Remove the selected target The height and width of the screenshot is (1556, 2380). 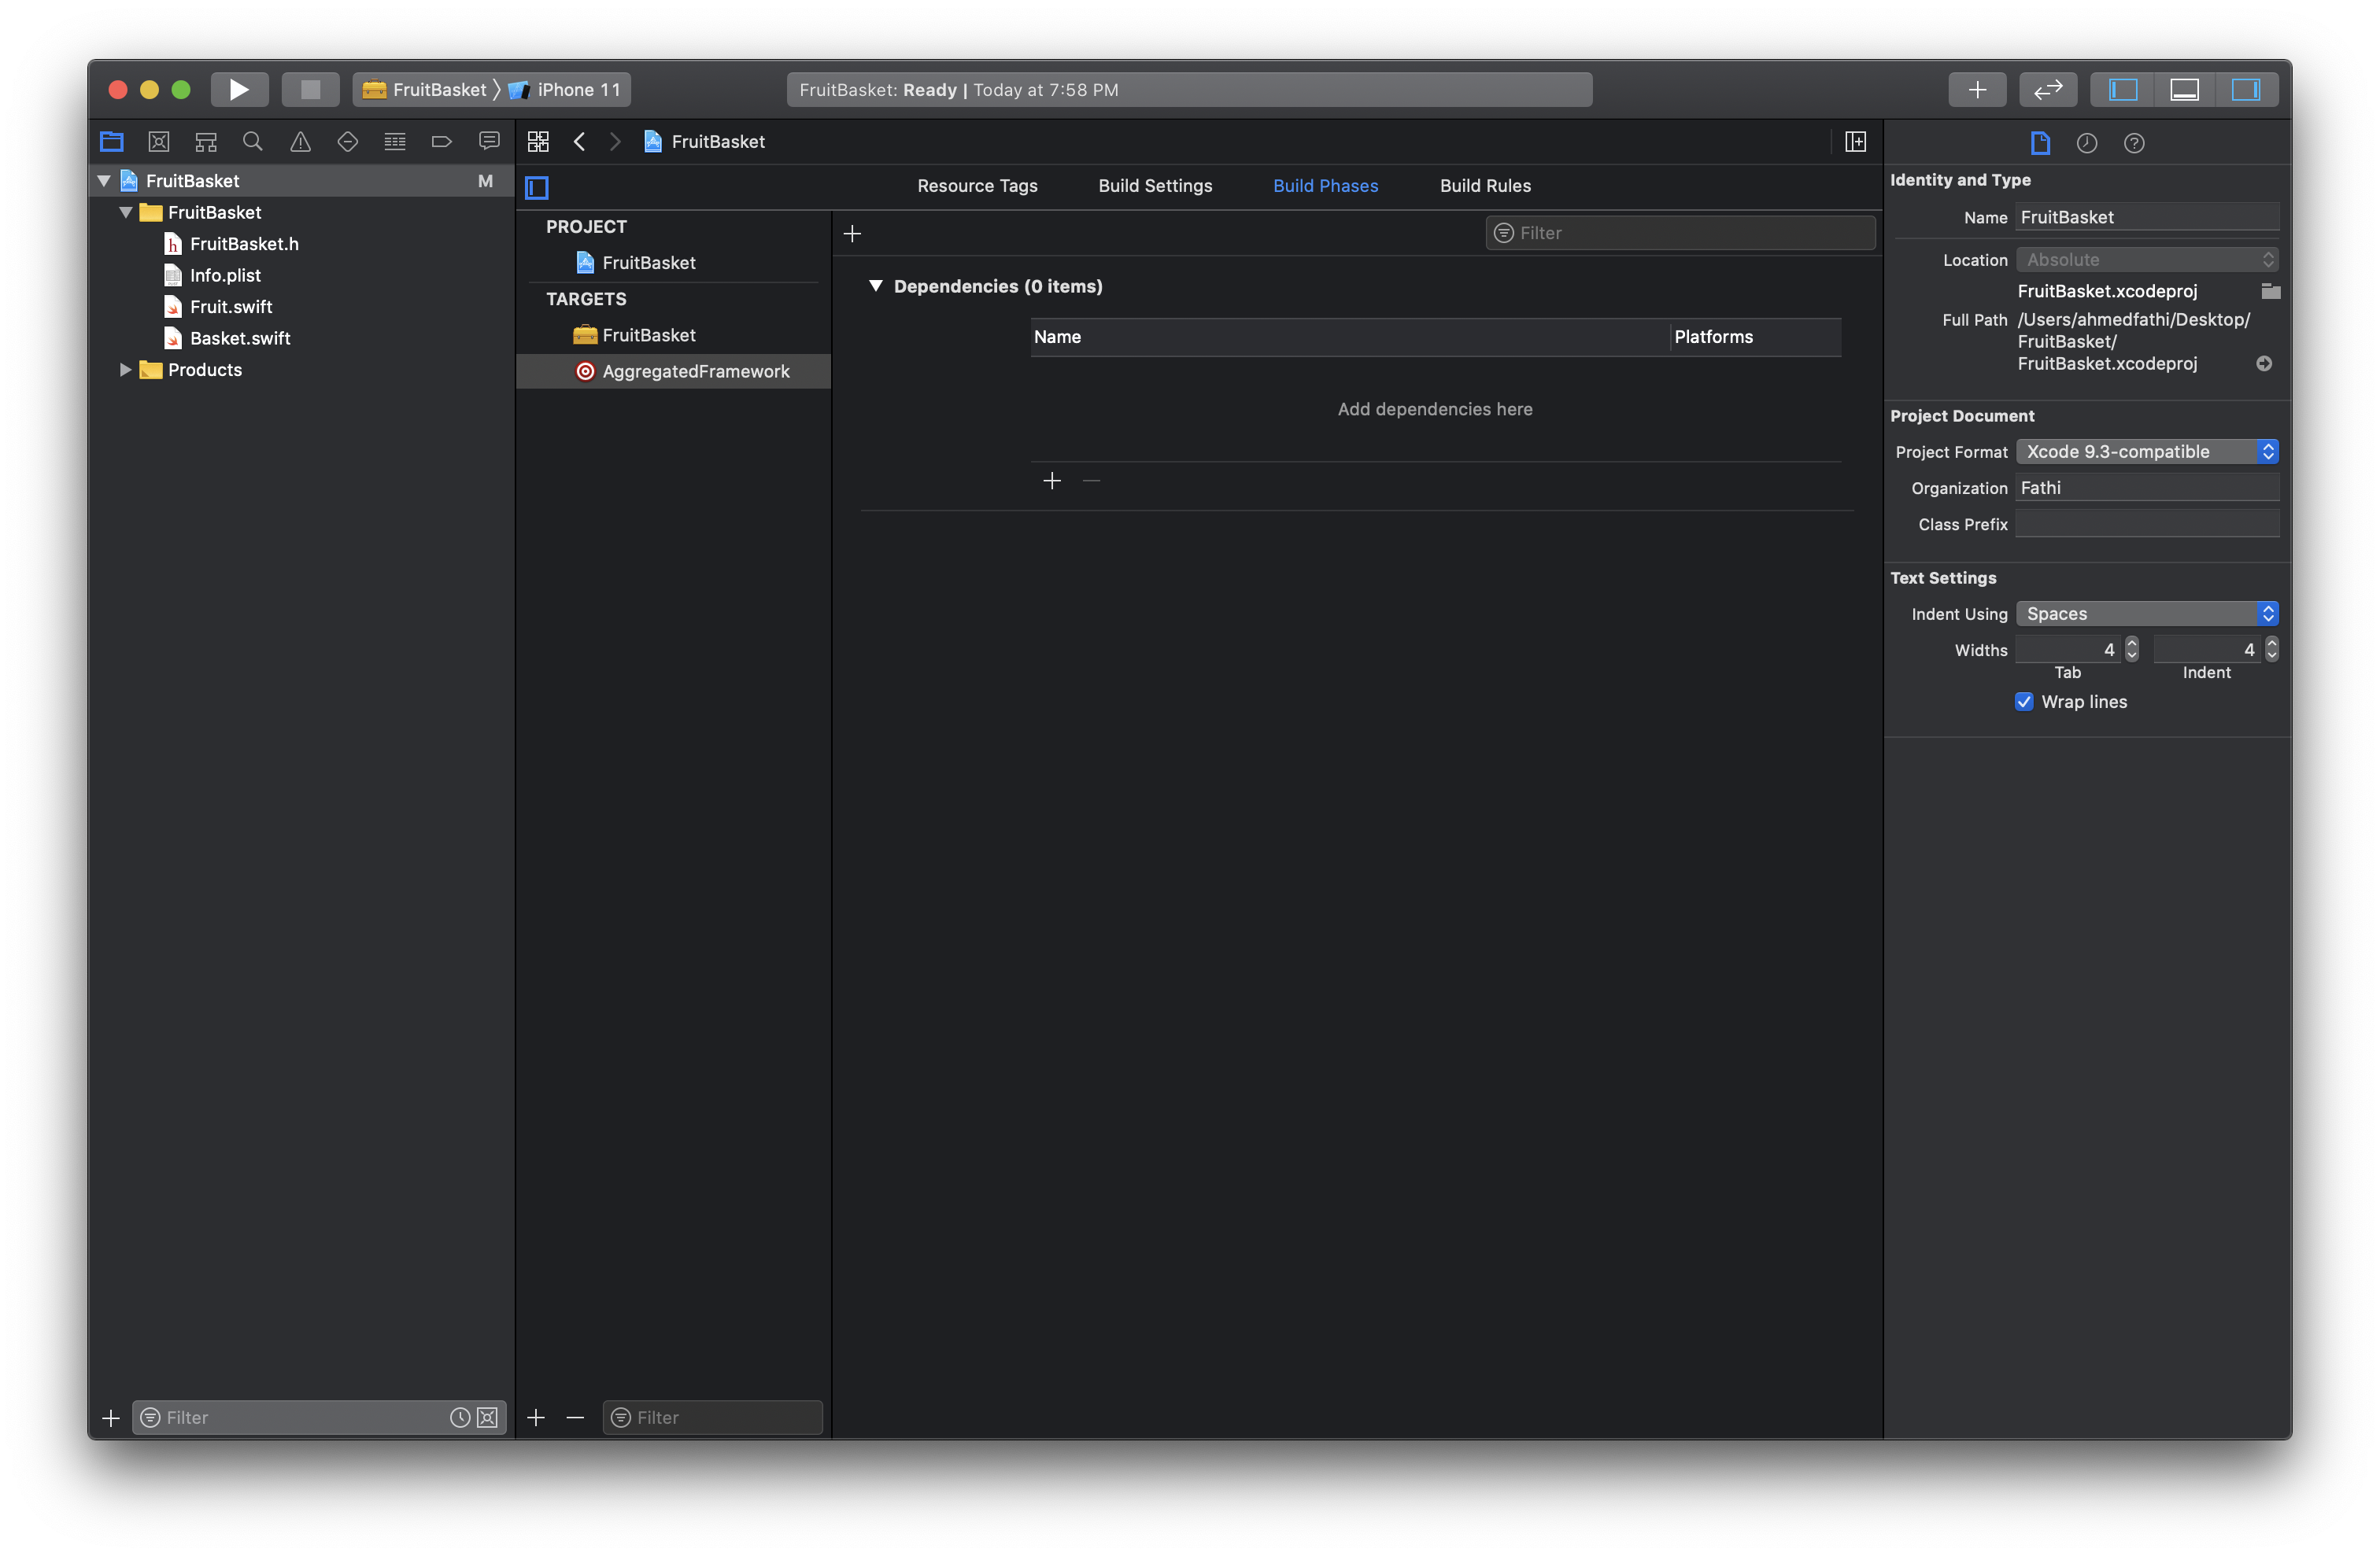pyautogui.click(x=575, y=1417)
